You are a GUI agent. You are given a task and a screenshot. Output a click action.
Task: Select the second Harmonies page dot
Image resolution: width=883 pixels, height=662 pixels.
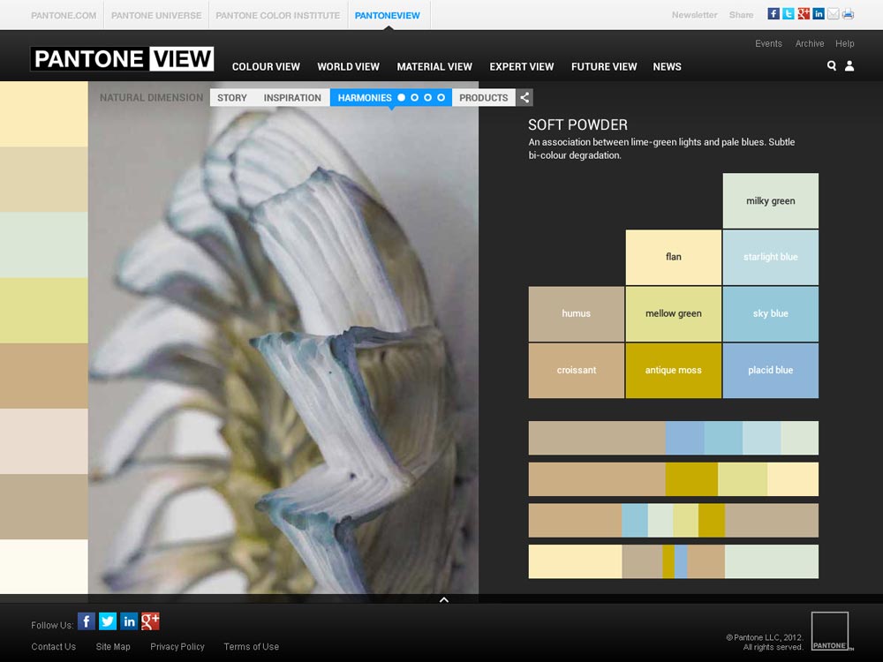click(414, 97)
